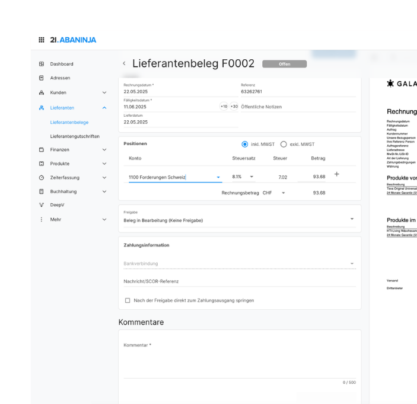
Task: Click the AbaNinja logo
Action: 73,40
